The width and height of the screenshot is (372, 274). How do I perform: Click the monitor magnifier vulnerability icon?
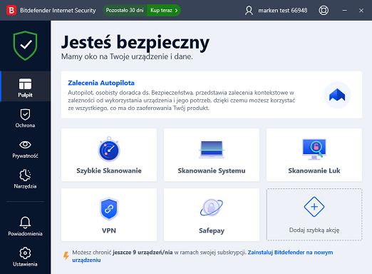[x=314, y=149]
